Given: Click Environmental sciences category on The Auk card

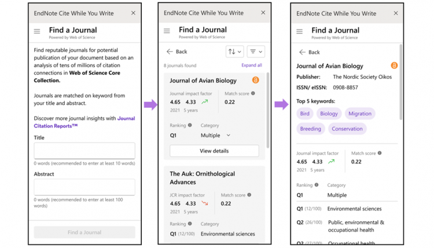Looking at the screenshot, I should pyautogui.click(x=228, y=234).
